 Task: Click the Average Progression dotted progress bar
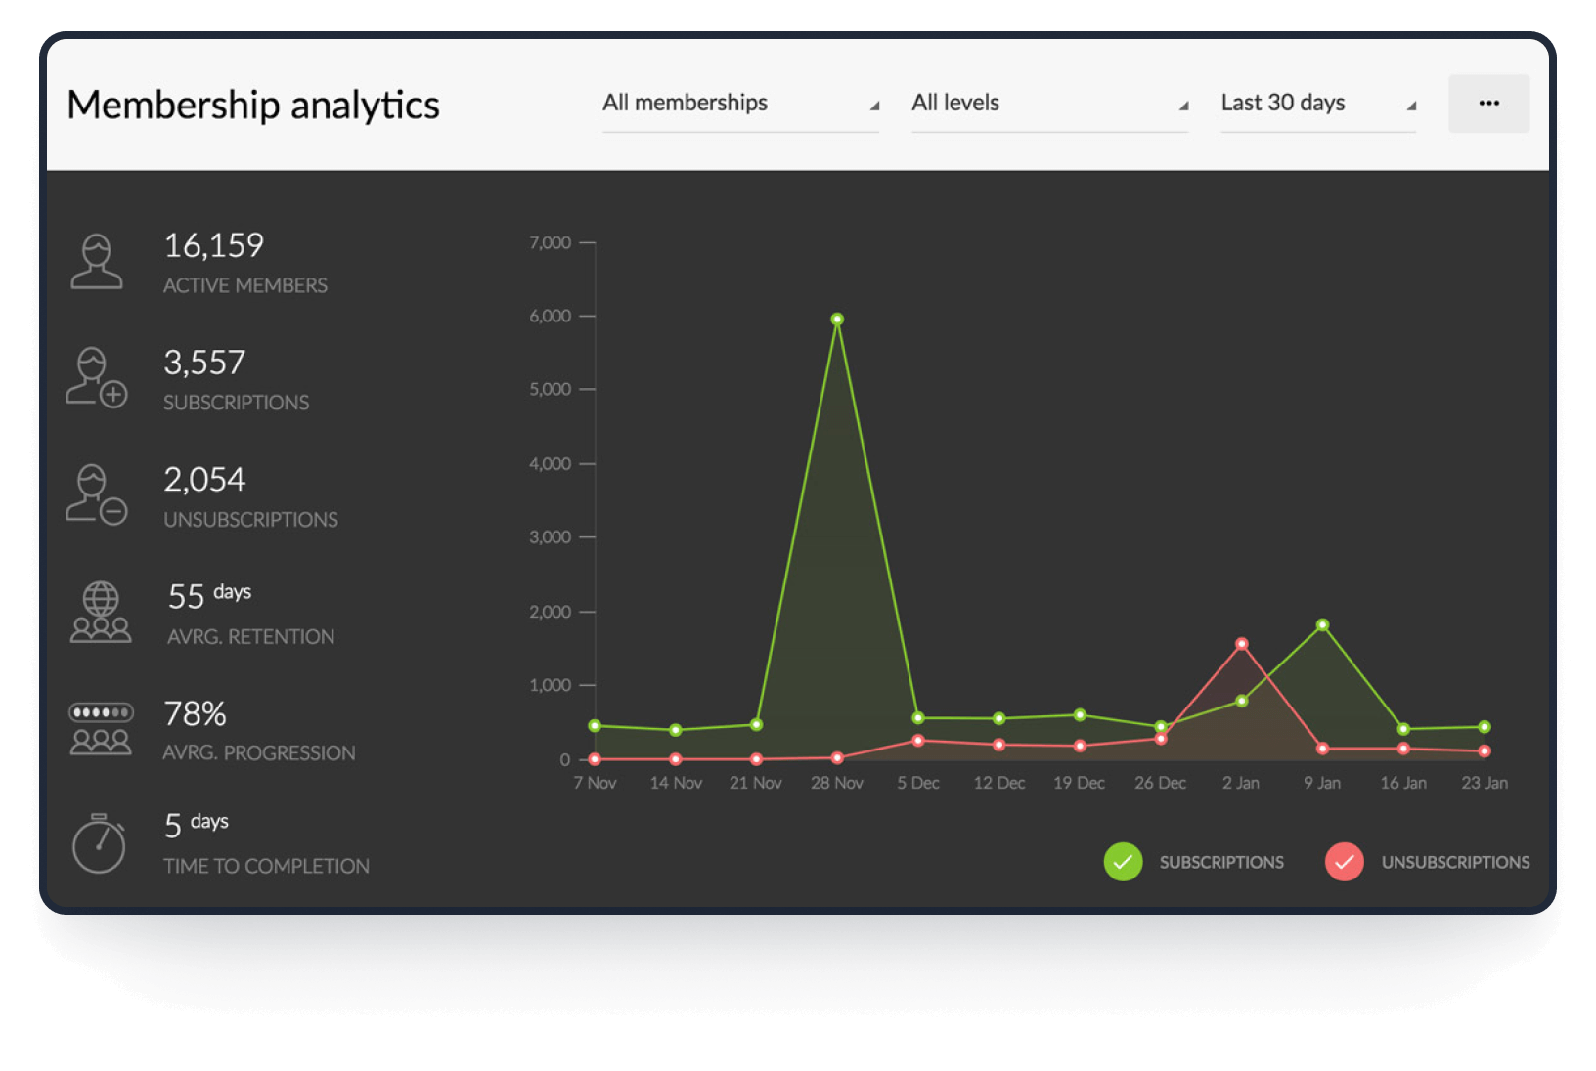coord(101,712)
